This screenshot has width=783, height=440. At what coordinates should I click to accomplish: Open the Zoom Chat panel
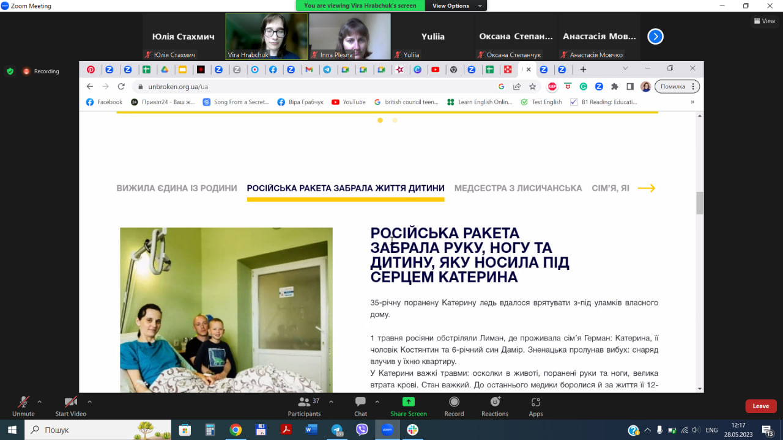360,405
